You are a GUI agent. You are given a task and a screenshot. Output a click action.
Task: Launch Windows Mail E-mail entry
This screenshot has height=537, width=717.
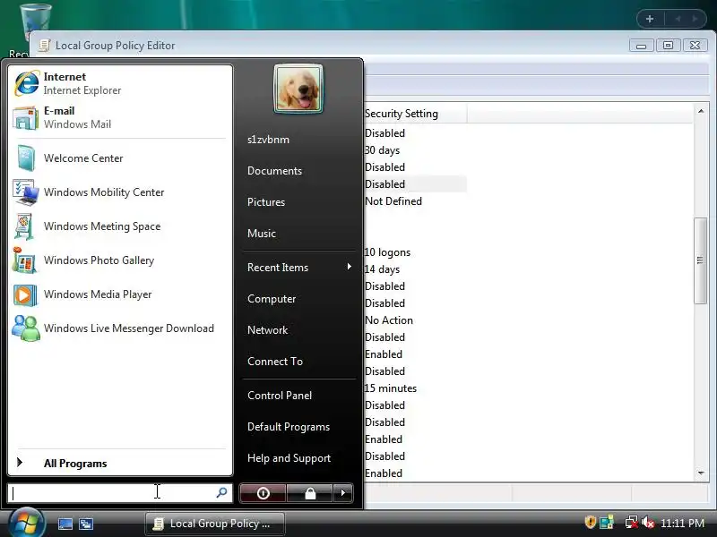pyautogui.click(x=120, y=117)
